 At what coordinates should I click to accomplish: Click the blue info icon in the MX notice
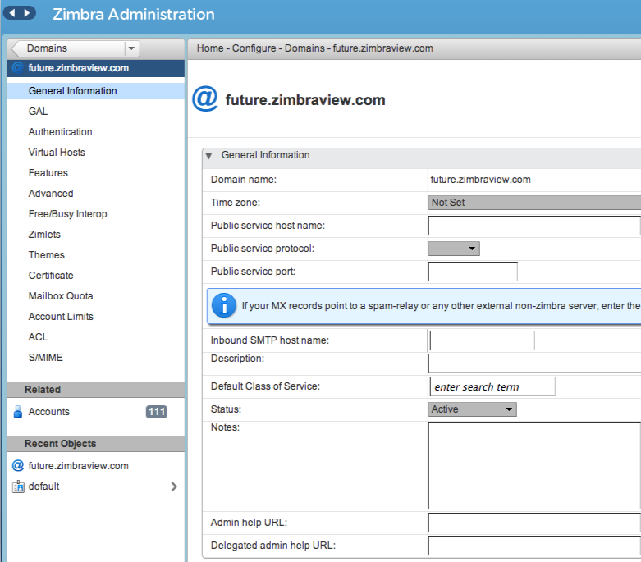pos(224,305)
